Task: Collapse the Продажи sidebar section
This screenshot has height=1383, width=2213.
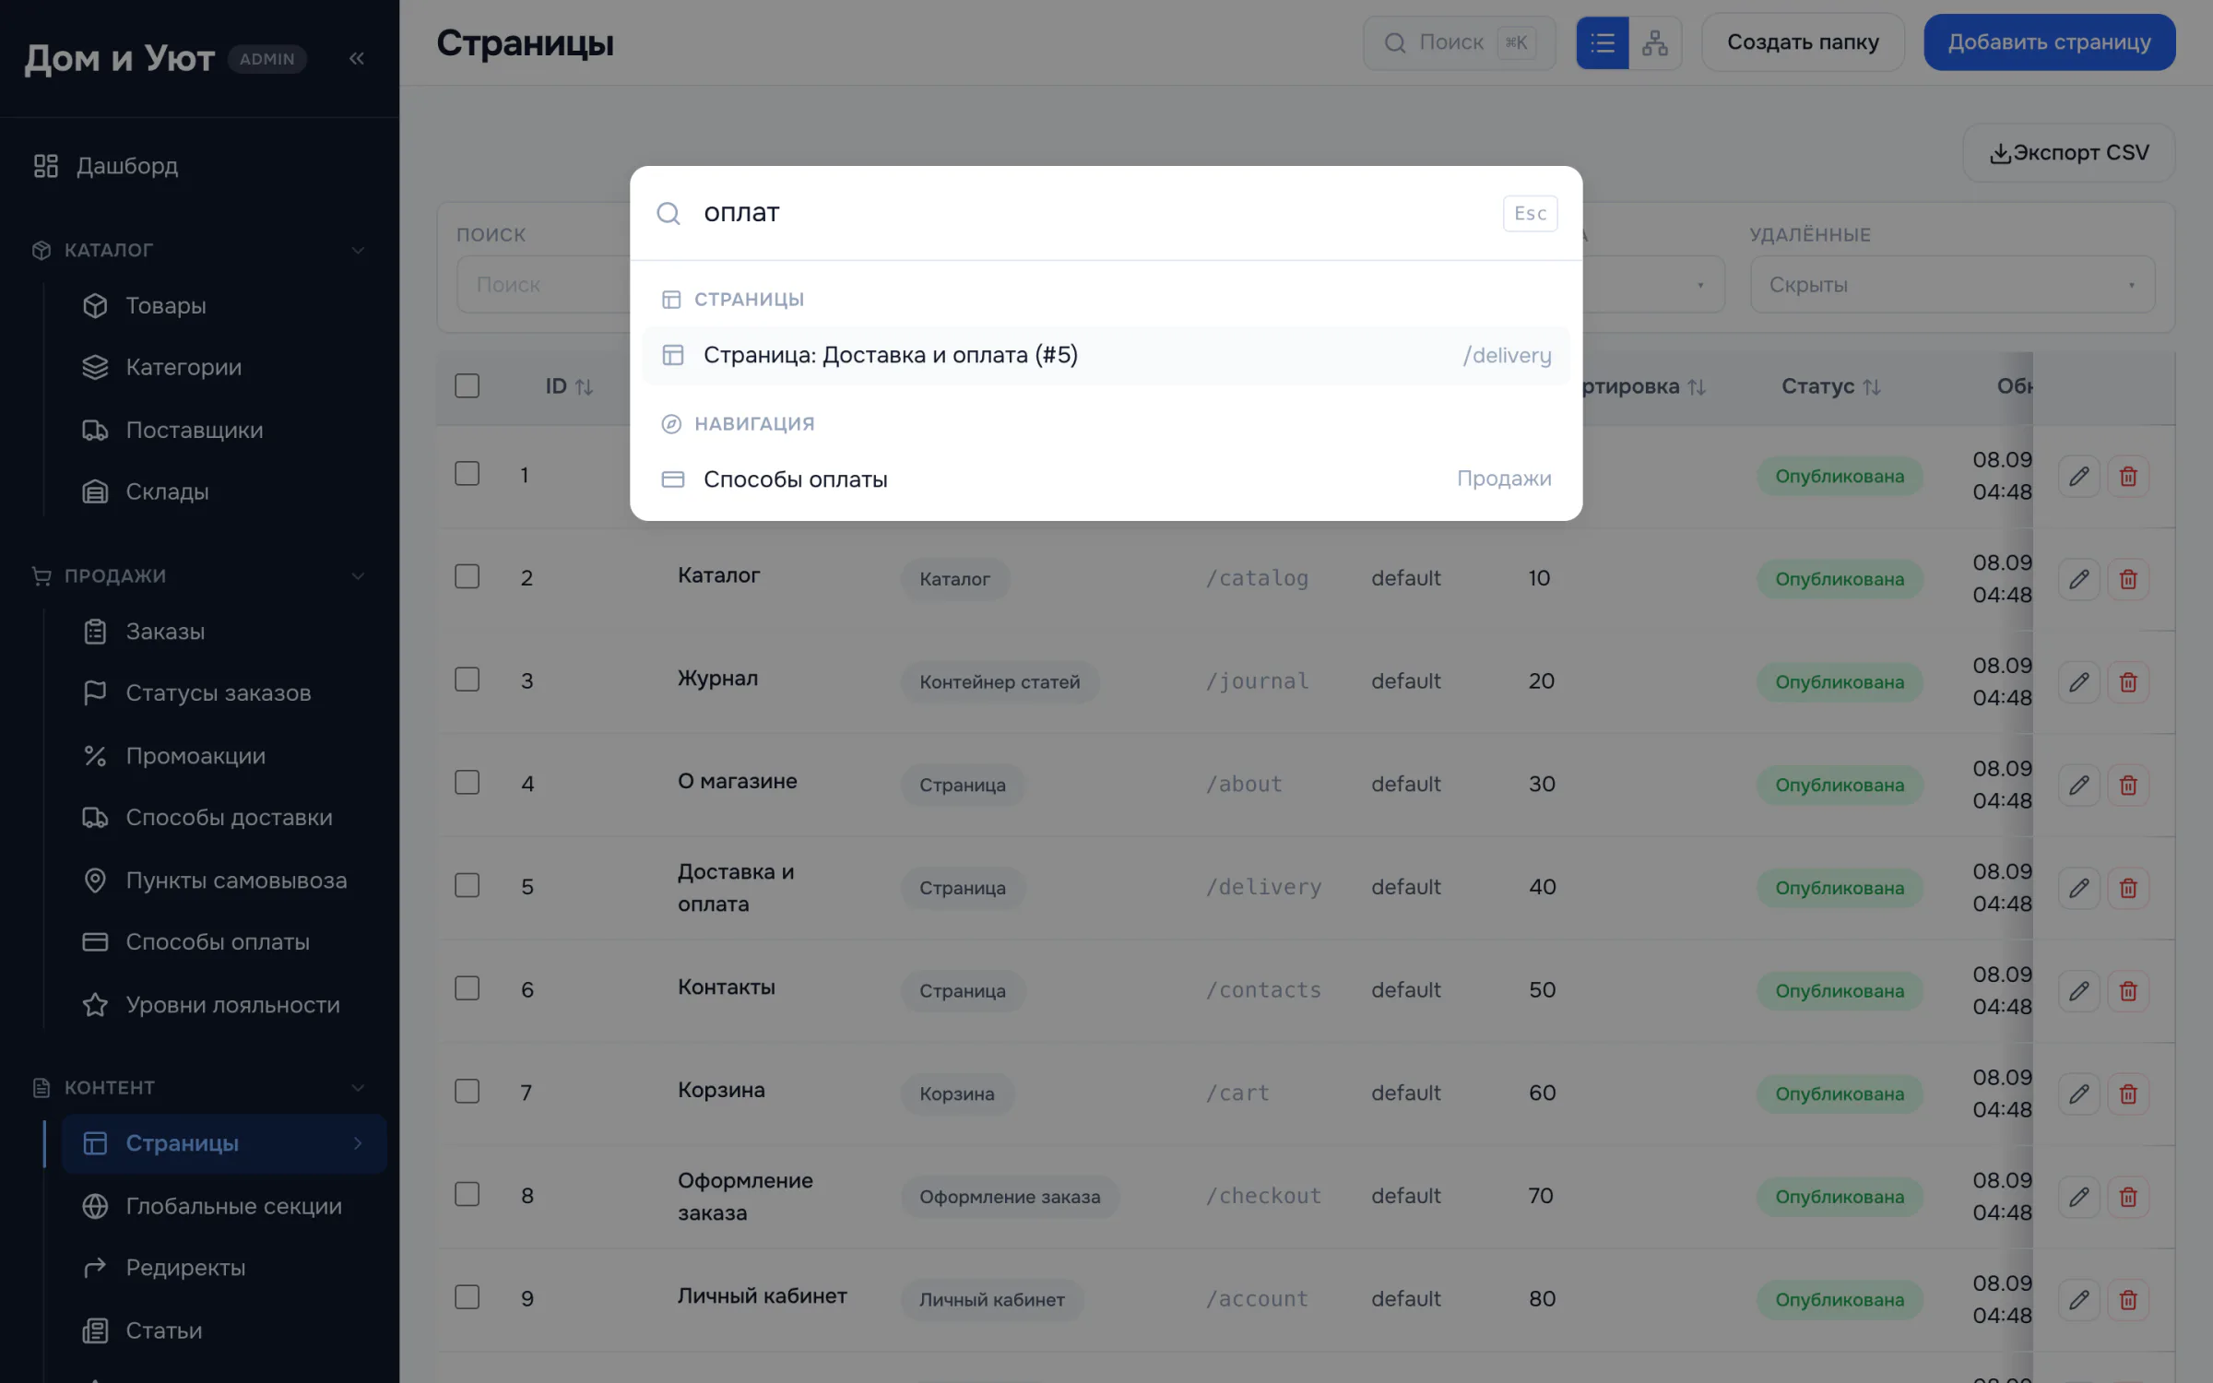Action: (x=358, y=576)
